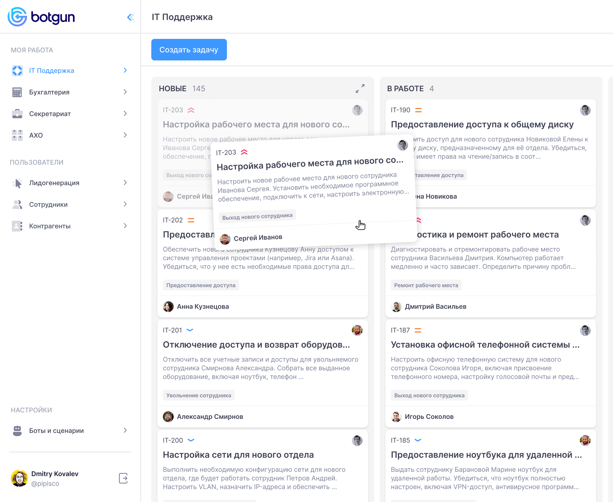
Task: Click the Сотрудники people icon
Action: (17, 205)
